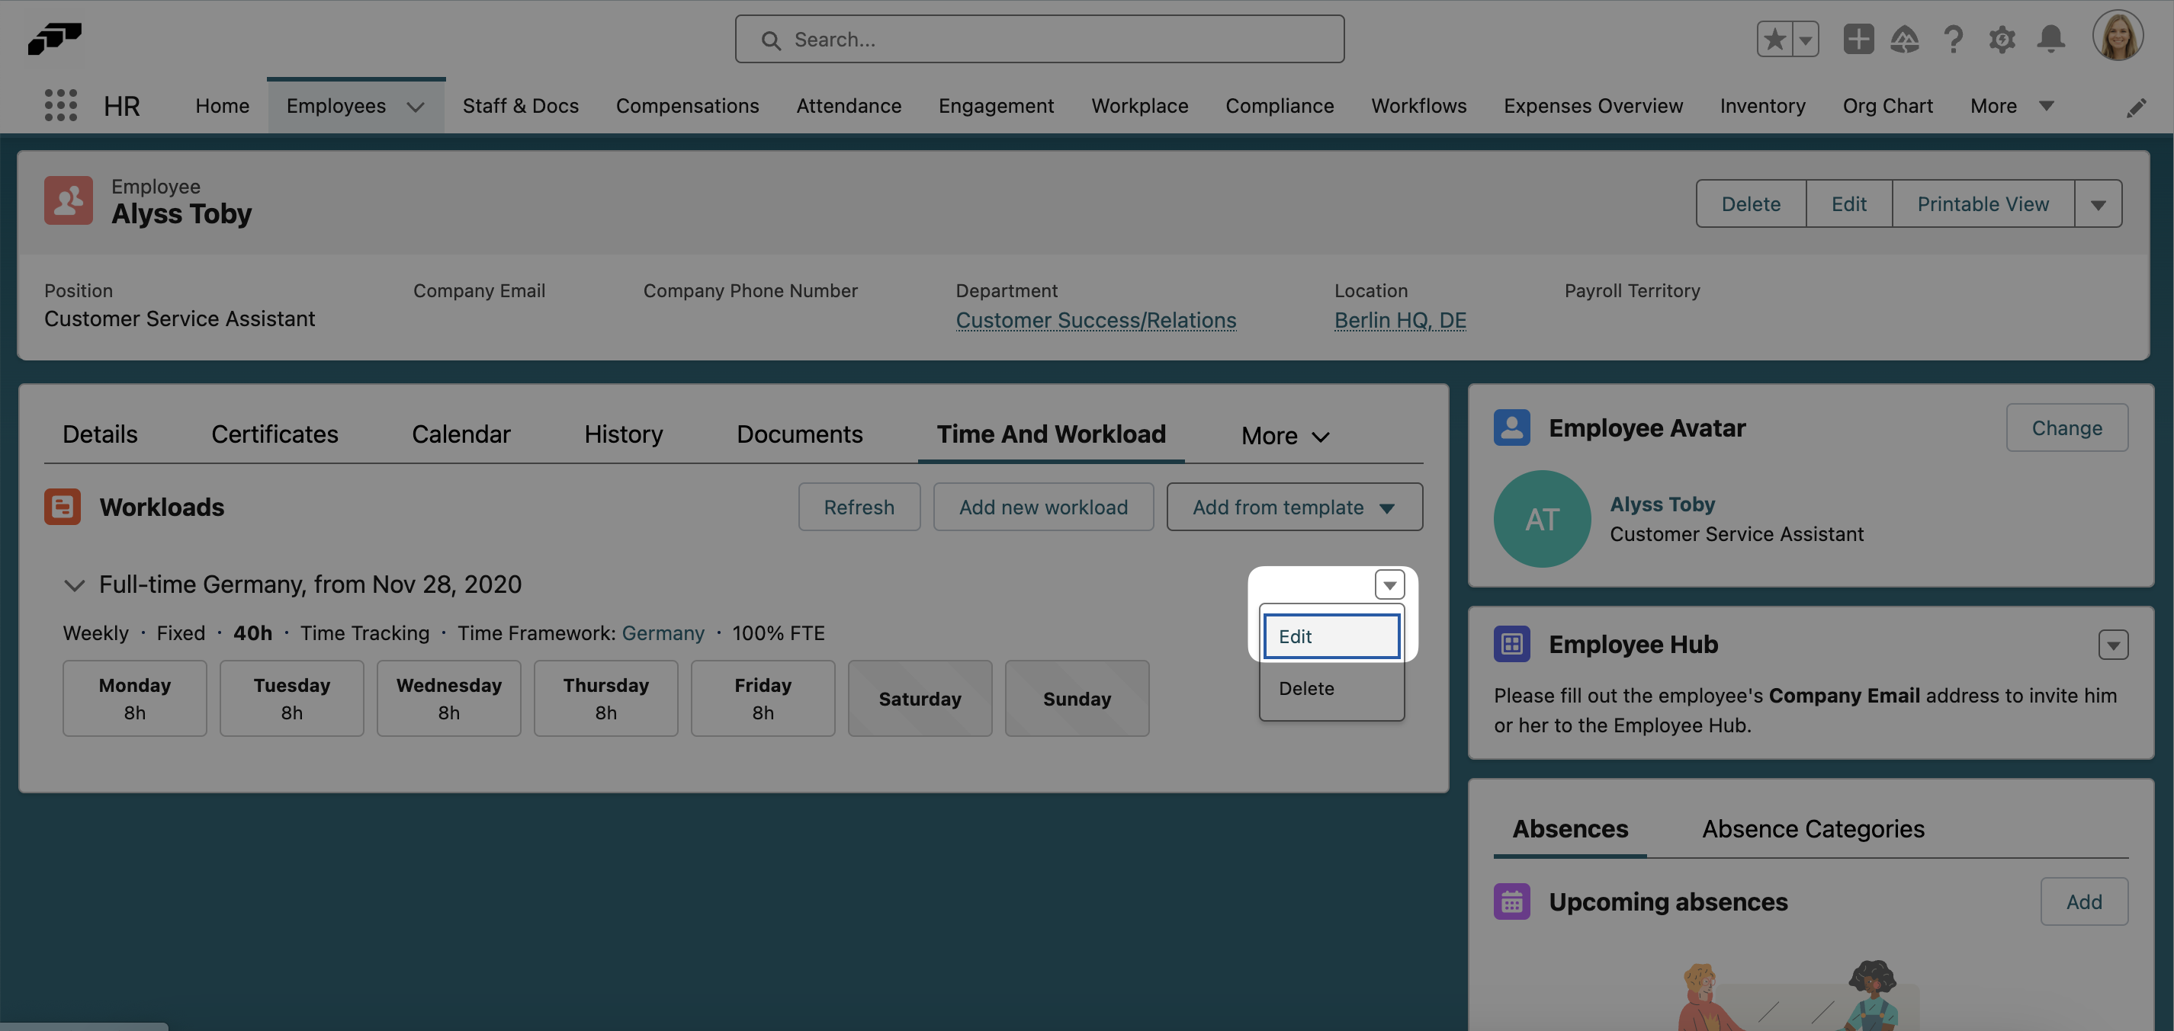Click the Upcoming absences calendar icon

coord(1511,901)
